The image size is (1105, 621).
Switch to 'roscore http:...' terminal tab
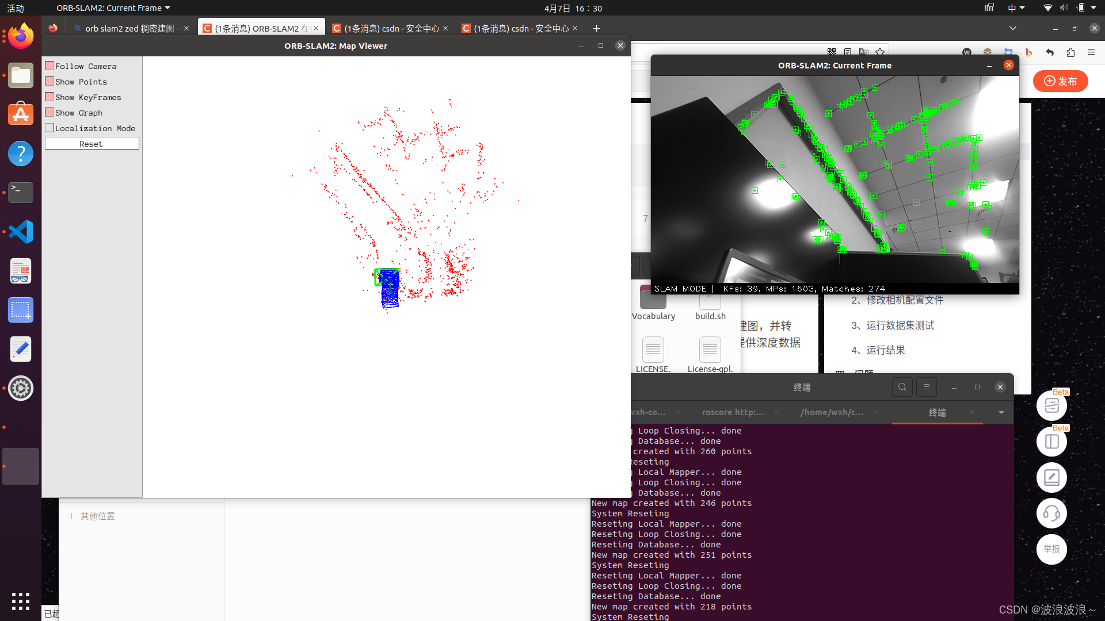coord(733,412)
